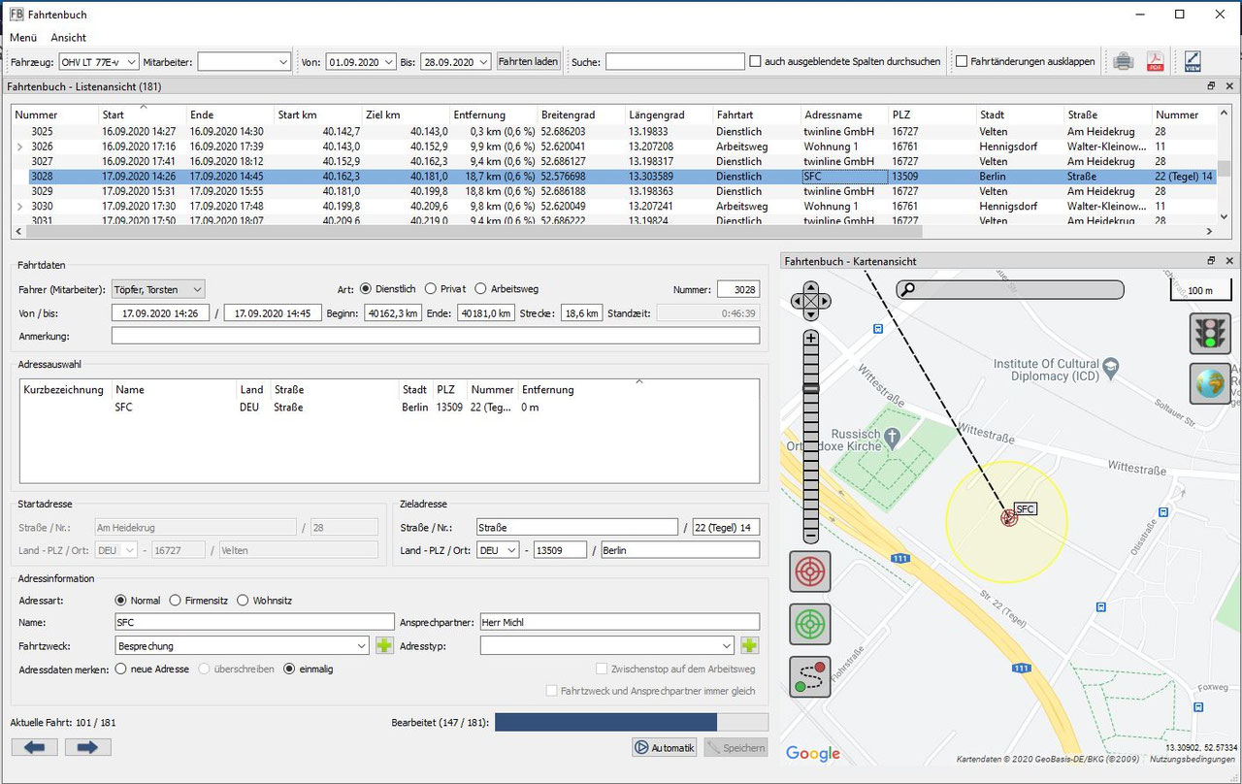This screenshot has height=784, width=1242.
Task: Open the Ansicht menu
Action: click(x=69, y=37)
